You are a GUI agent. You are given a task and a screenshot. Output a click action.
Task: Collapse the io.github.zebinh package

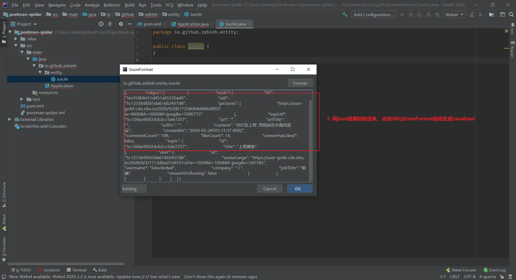[x=34, y=66]
